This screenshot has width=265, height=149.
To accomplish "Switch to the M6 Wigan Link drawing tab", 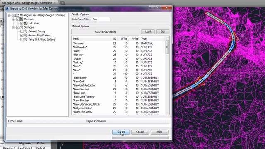I will [x=29, y=3].
